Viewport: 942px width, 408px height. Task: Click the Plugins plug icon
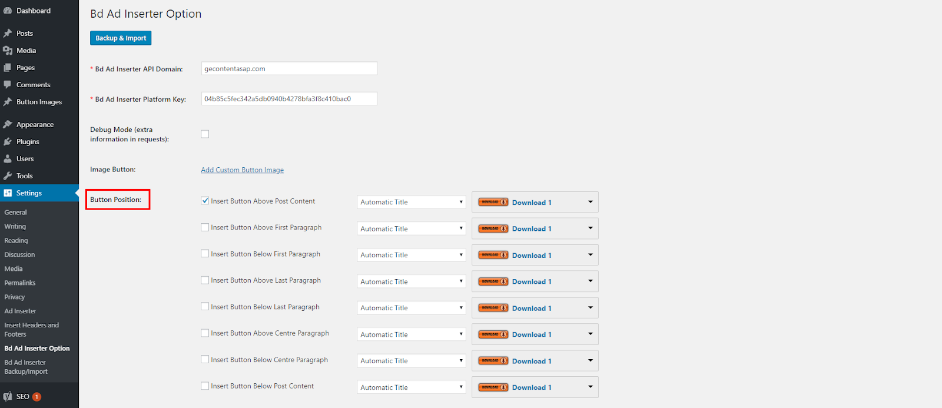click(x=8, y=142)
